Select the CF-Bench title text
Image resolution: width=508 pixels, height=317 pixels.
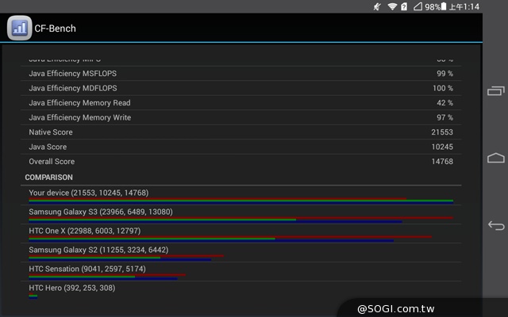click(55, 29)
